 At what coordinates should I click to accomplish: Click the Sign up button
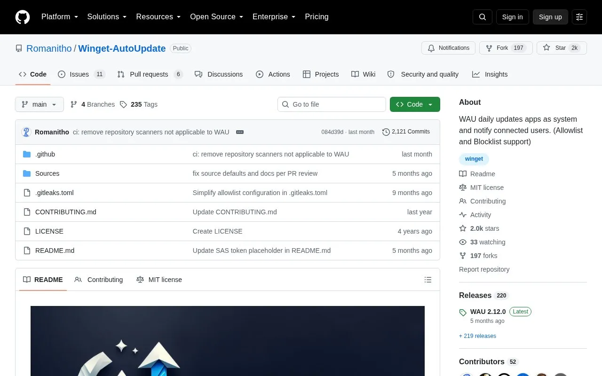pyautogui.click(x=550, y=17)
